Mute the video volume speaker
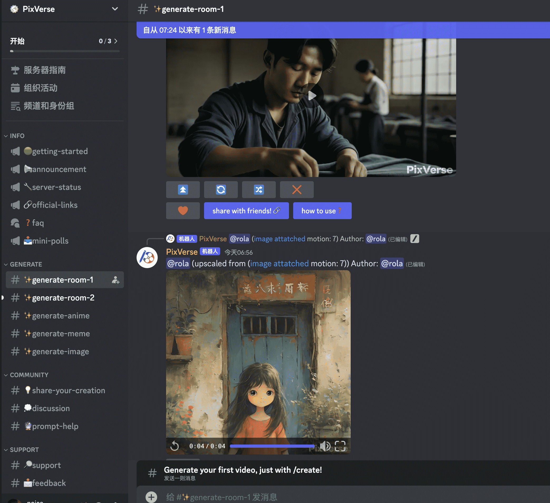Viewport: 550px width, 503px height. pos(325,446)
